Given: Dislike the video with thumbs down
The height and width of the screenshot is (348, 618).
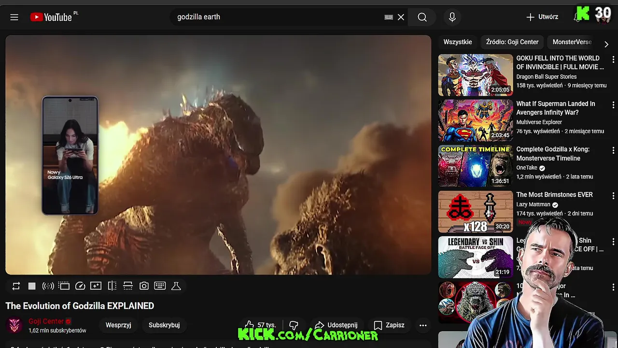Looking at the screenshot, I should pyautogui.click(x=294, y=325).
